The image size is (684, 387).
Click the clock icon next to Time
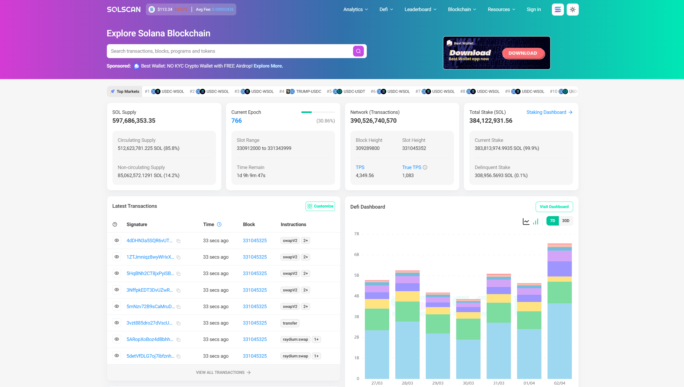[x=219, y=224]
